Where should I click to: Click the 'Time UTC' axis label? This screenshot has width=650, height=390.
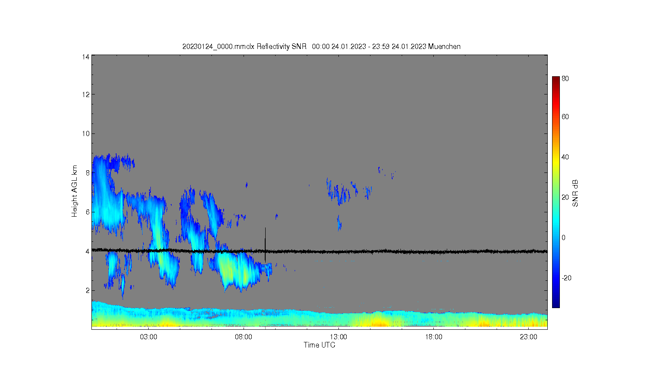click(x=319, y=345)
